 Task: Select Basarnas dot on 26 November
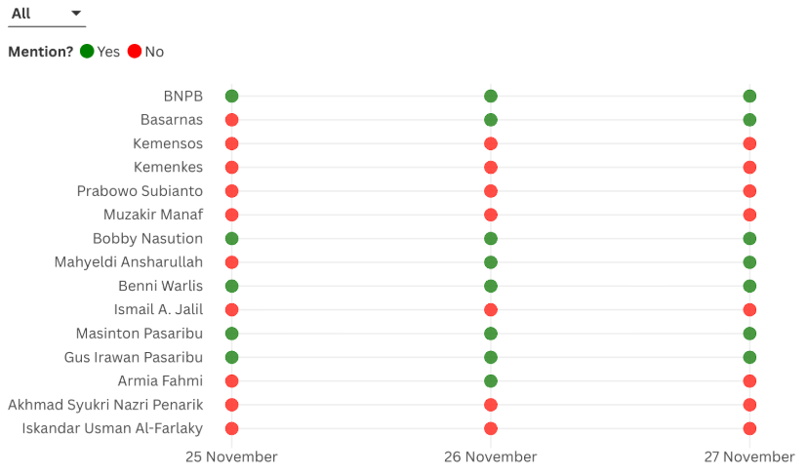point(491,120)
